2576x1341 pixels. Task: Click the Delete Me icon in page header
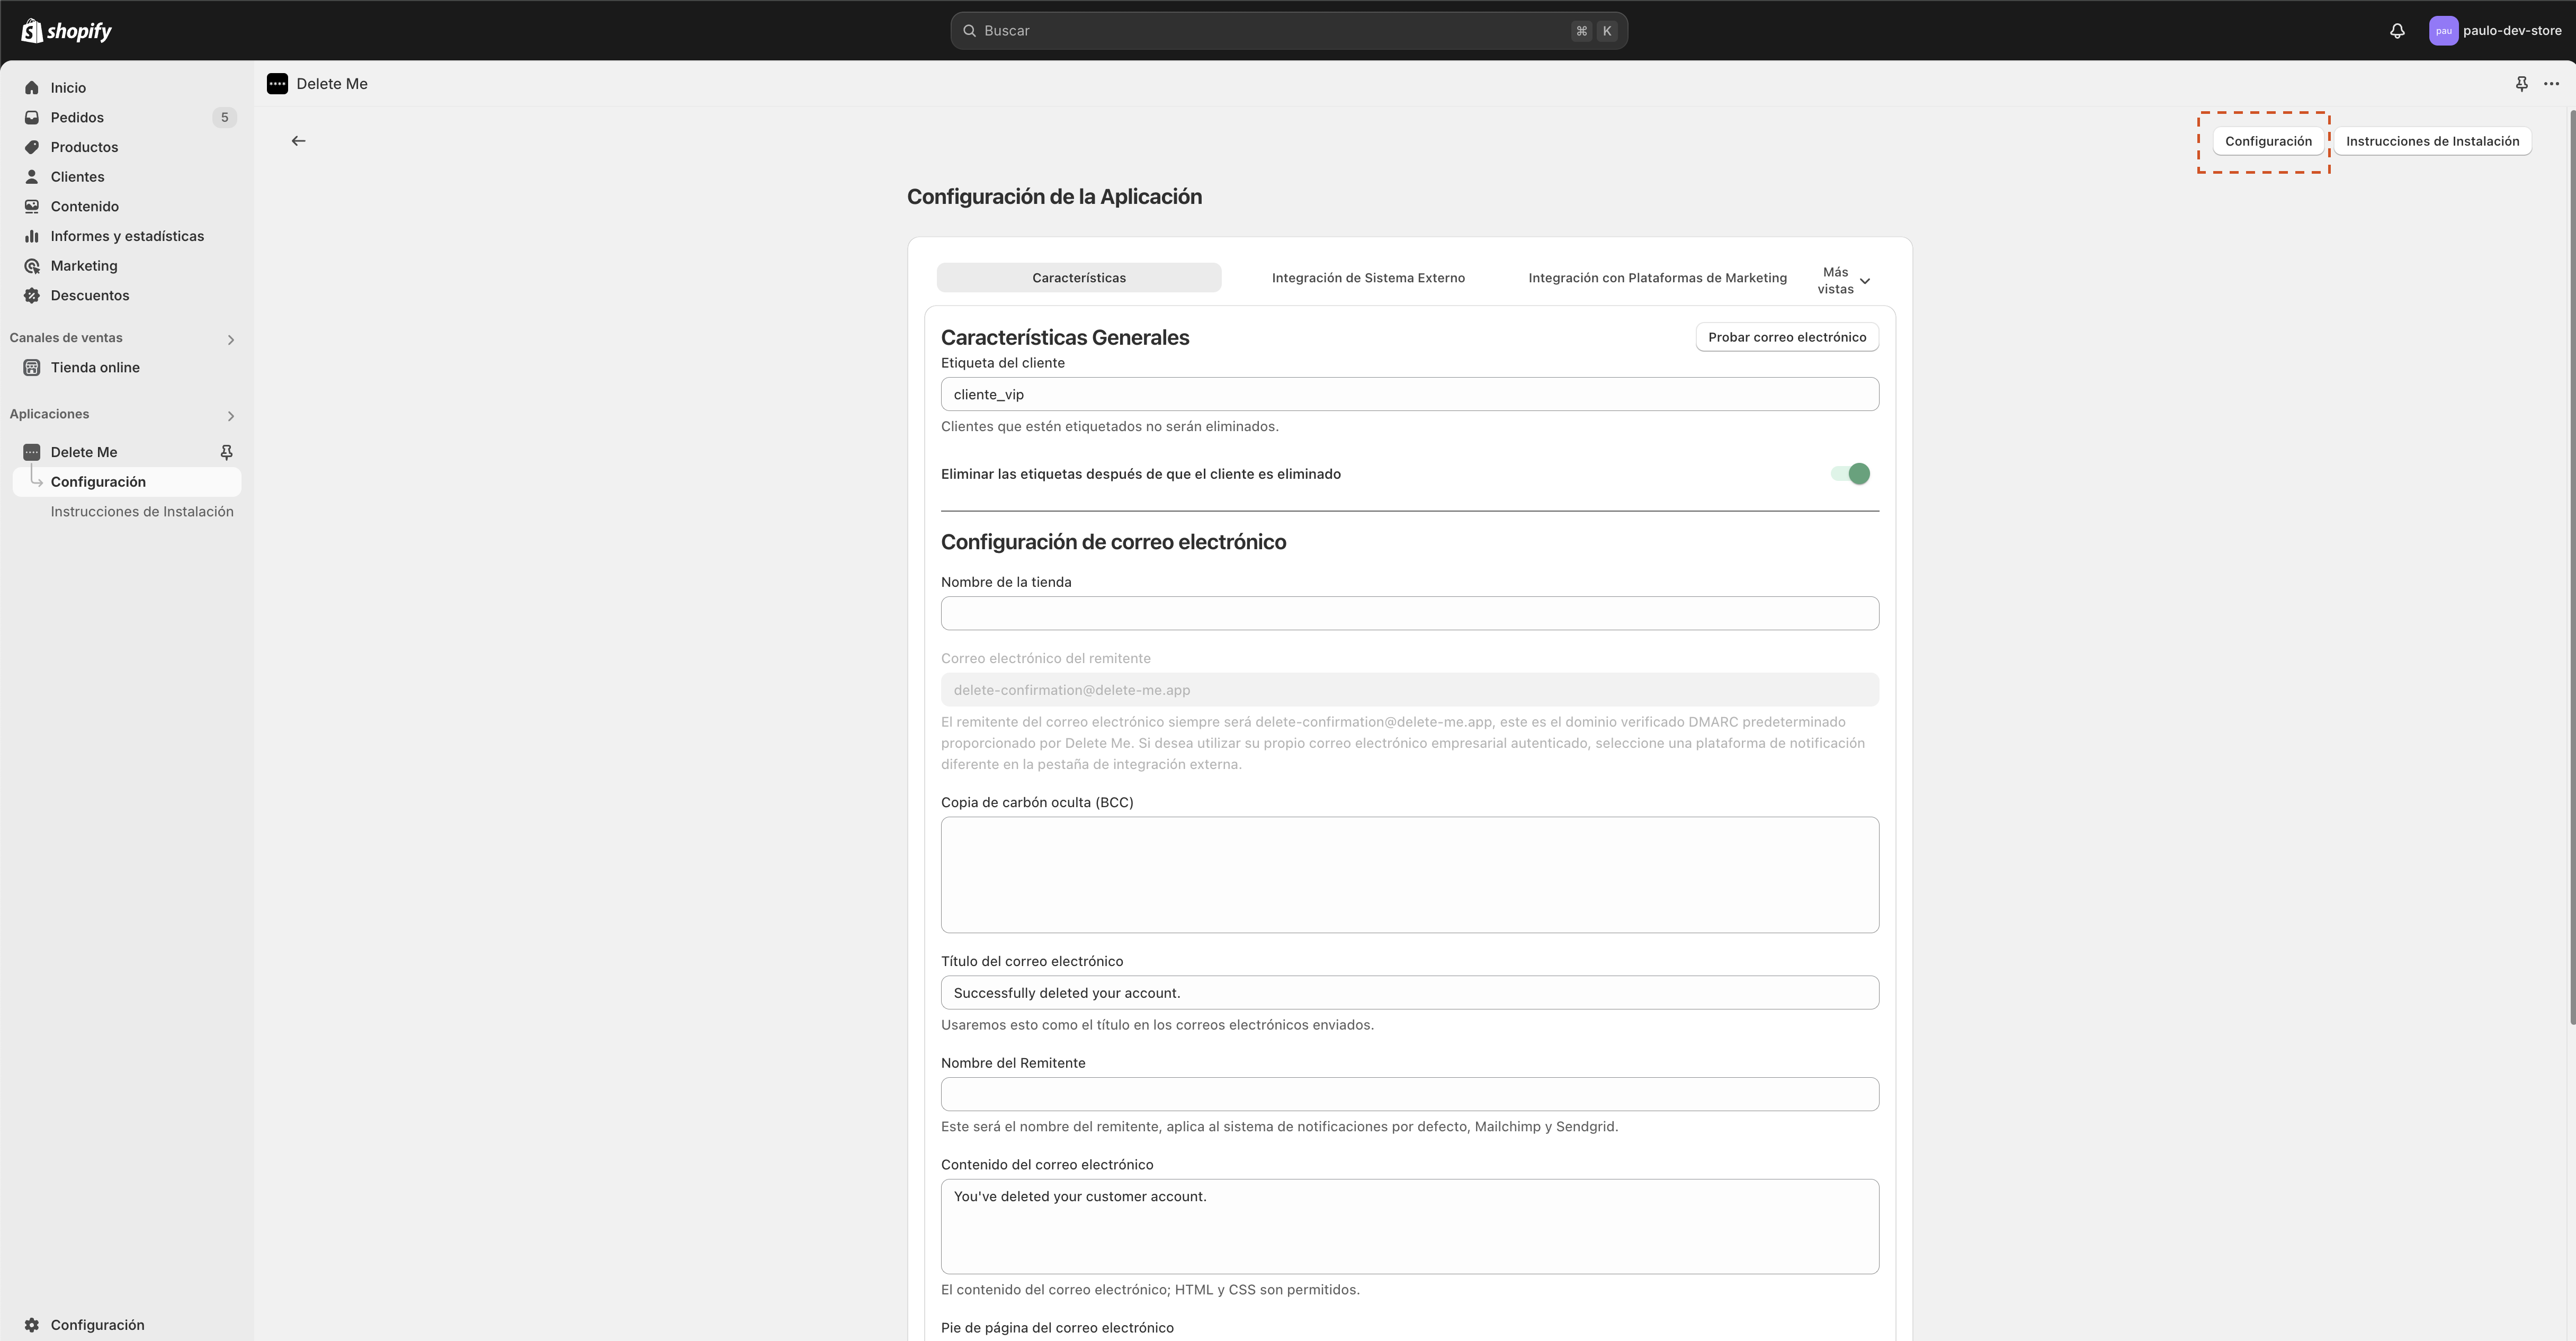coord(277,84)
